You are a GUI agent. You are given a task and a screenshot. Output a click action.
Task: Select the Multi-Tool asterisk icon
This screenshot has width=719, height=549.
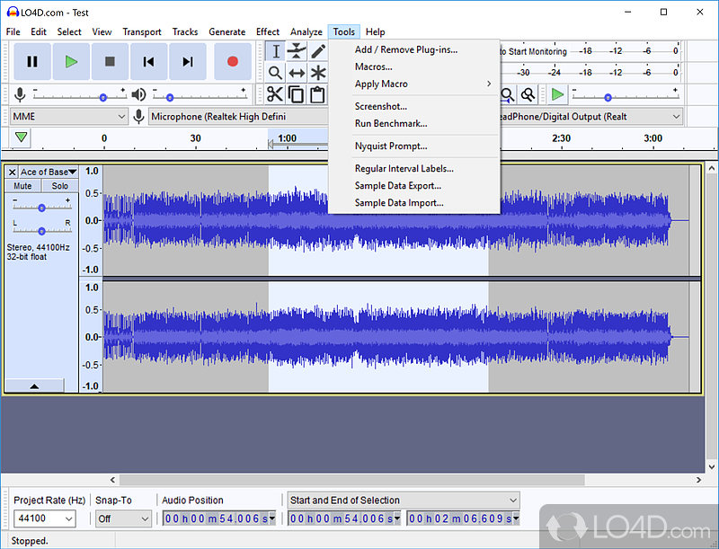pos(318,73)
